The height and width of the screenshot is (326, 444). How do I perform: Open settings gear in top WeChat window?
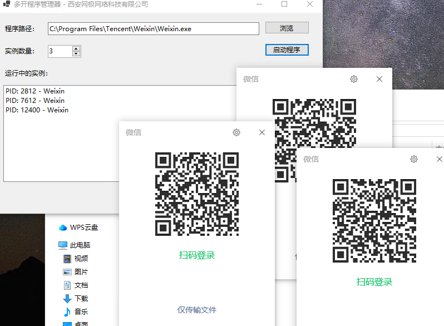(354, 79)
